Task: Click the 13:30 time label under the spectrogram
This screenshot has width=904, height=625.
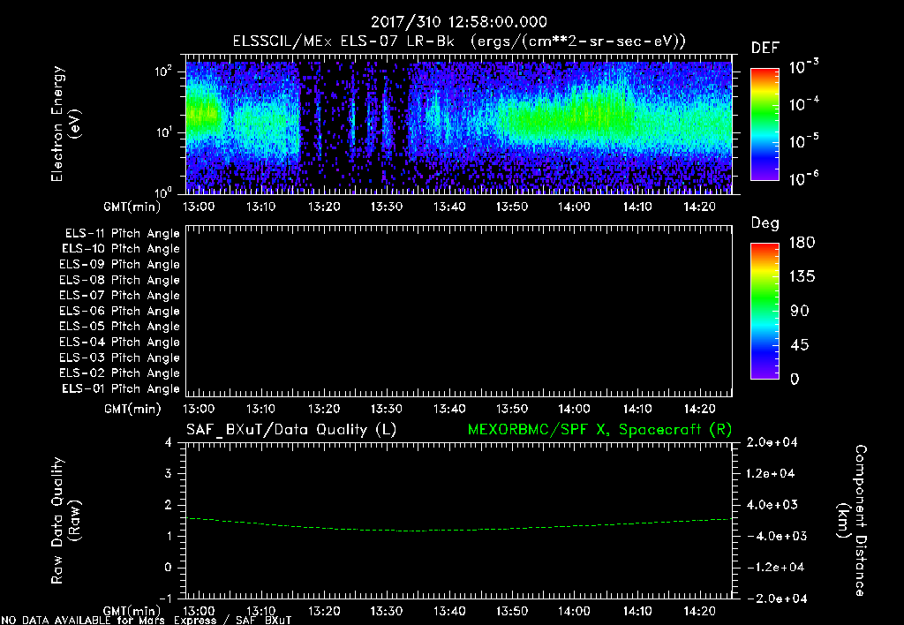Action: [387, 207]
